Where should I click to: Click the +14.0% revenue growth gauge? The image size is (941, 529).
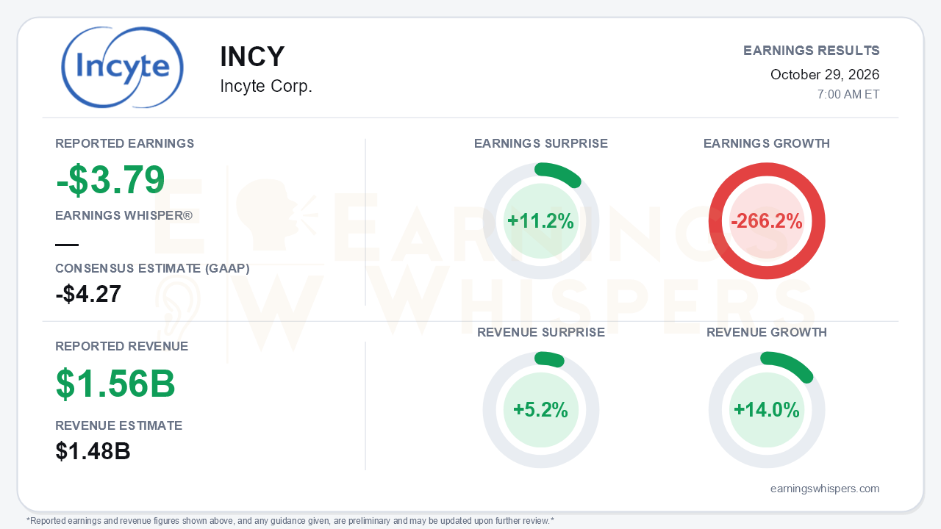(767, 410)
